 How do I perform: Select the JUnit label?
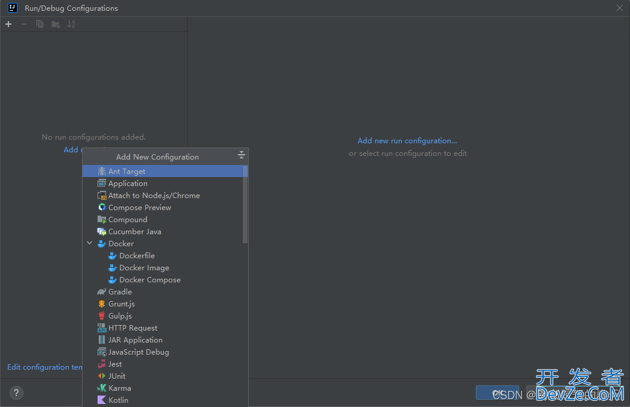click(117, 376)
